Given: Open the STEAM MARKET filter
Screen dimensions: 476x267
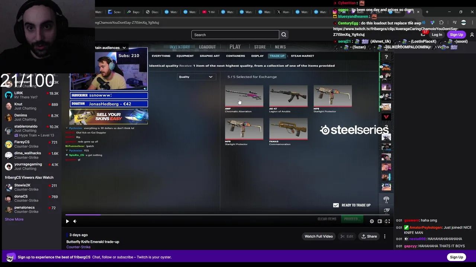Looking at the screenshot, I should click(x=302, y=56).
